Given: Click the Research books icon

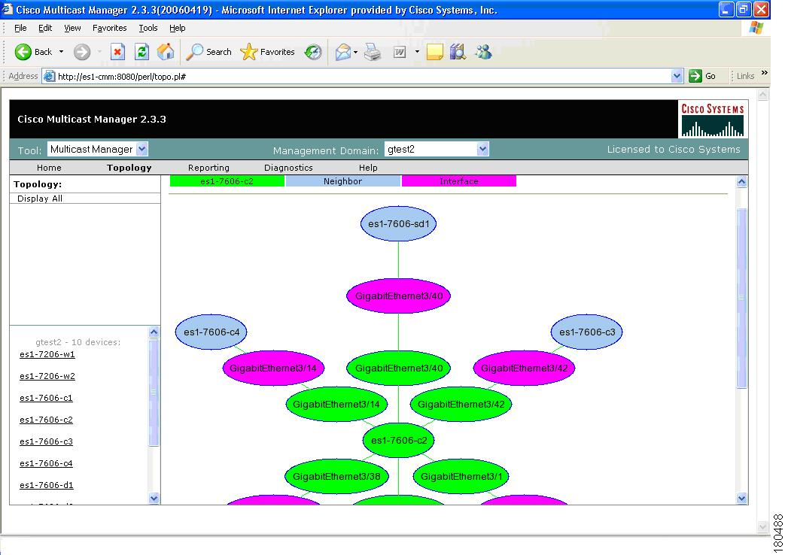Looking at the screenshot, I should click(458, 52).
